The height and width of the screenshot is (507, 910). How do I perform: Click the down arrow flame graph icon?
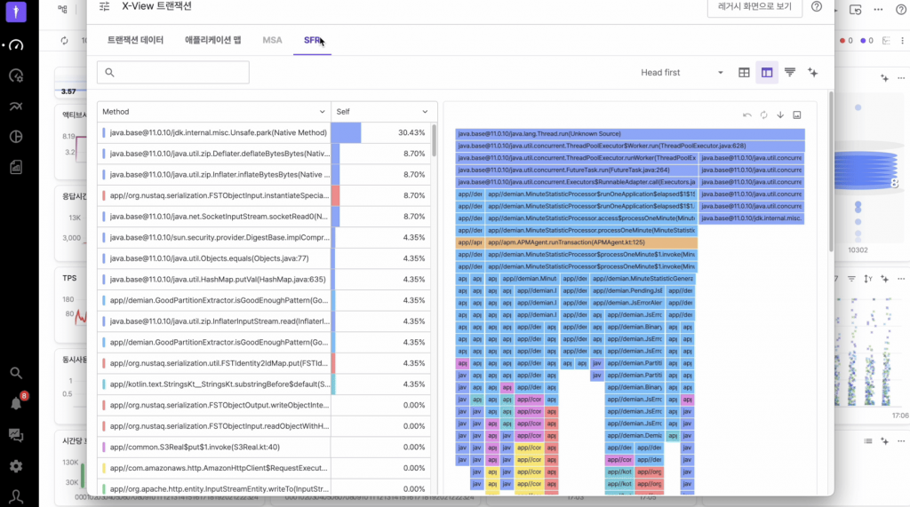pyautogui.click(x=780, y=115)
